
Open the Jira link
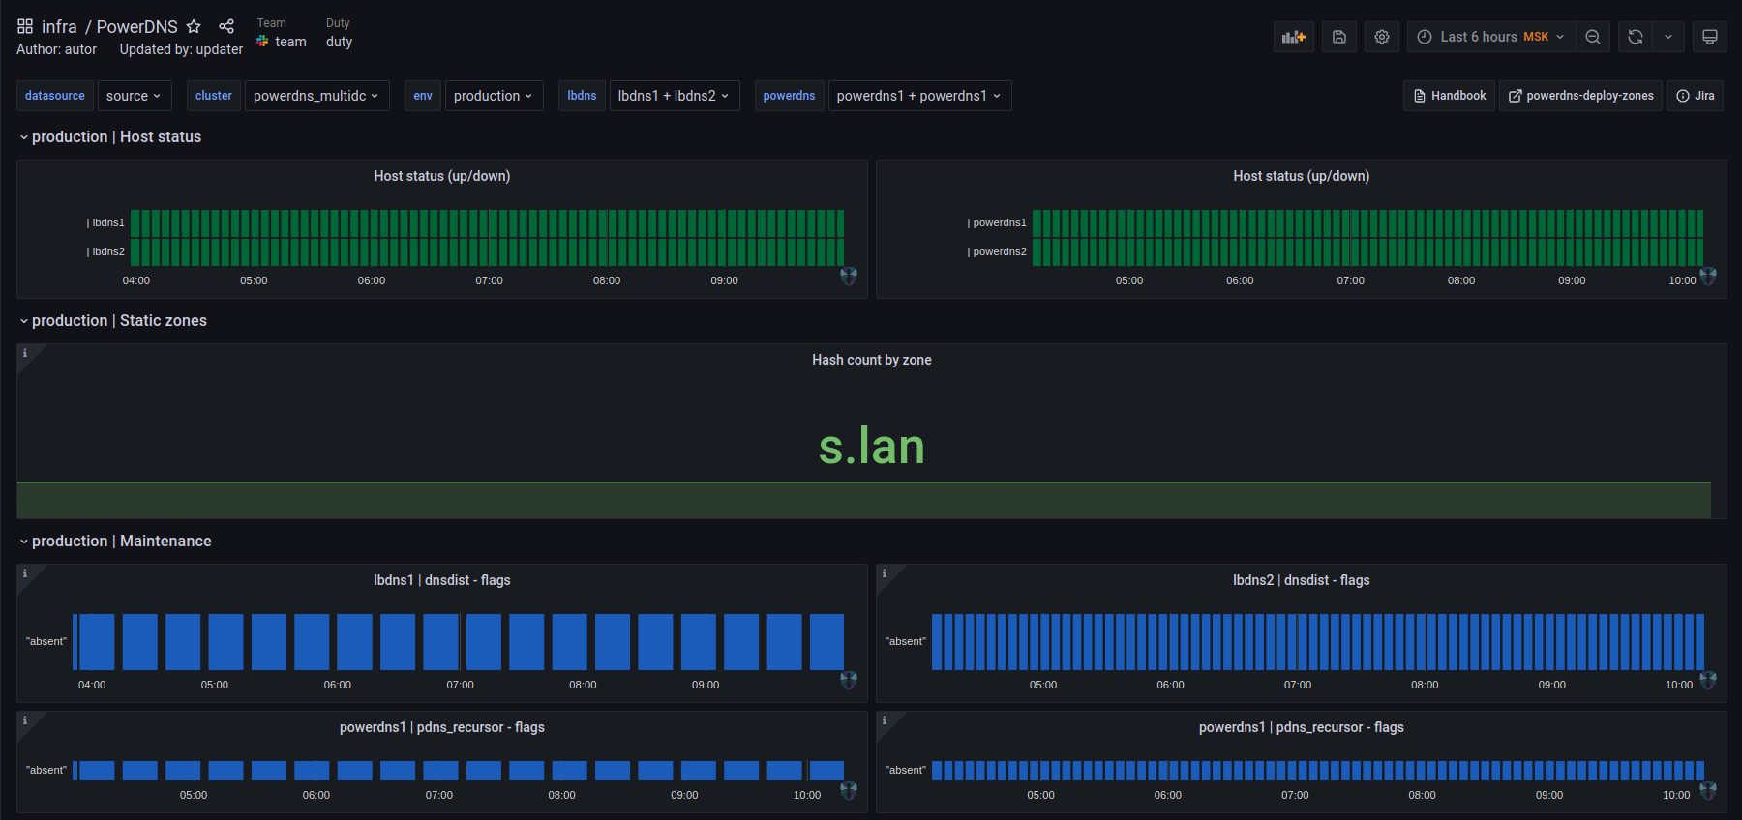coord(1696,96)
